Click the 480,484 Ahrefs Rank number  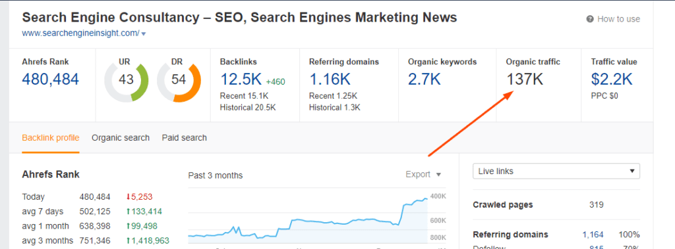tap(50, 79)
